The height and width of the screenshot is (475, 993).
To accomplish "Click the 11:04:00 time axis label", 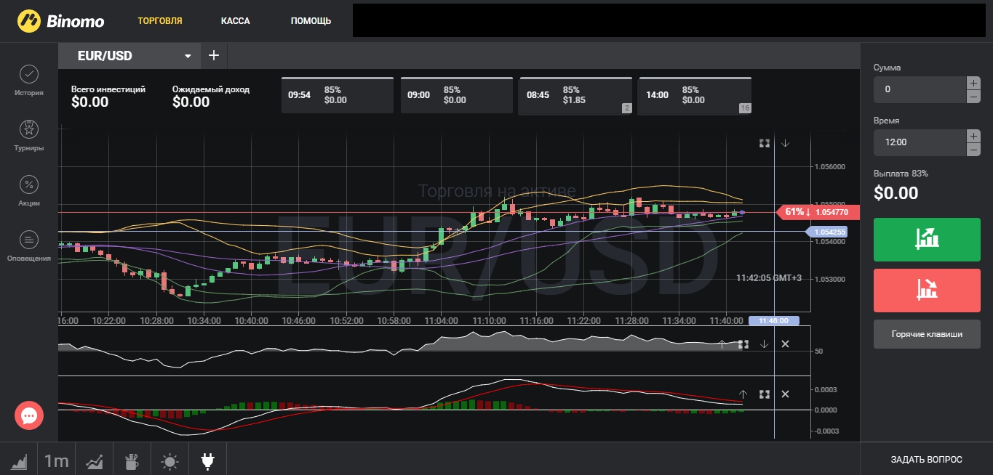I will pos(441,320).
